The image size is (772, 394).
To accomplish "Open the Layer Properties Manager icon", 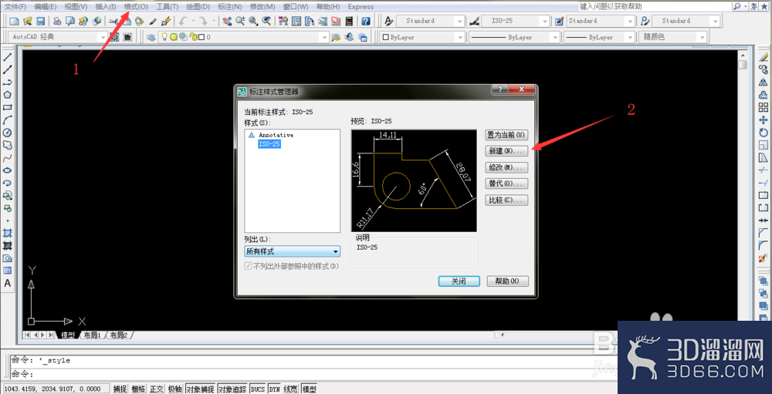I will [151, 37].
